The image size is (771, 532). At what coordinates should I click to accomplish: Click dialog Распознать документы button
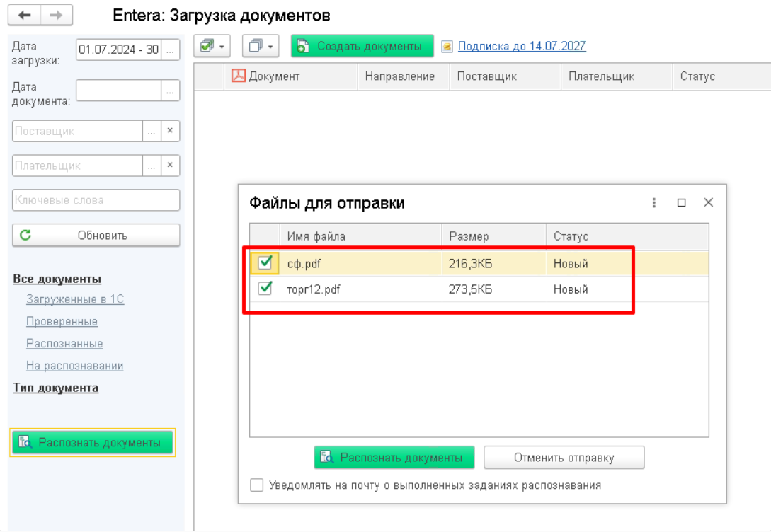click(394, 457)
